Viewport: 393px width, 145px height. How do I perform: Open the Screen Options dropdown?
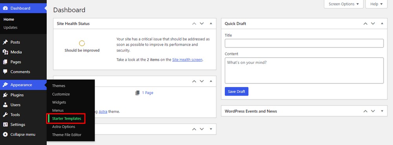[343, 4]
